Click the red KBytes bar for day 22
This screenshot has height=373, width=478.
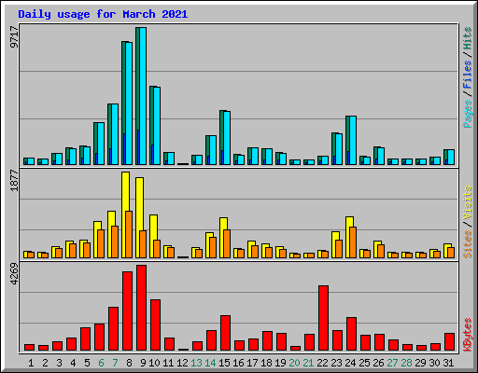click(323, 318)
